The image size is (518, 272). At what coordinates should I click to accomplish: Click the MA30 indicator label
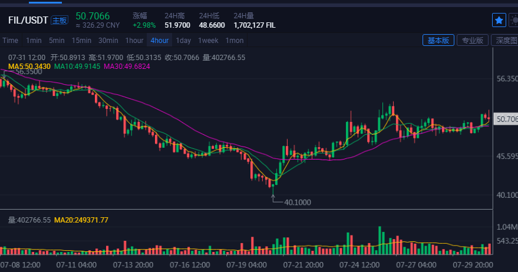pyautogui.click(x=127, y=67)
